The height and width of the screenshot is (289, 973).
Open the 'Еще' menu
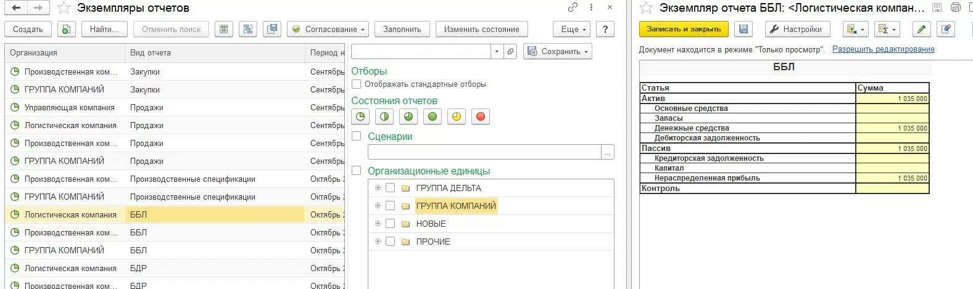[x=574, y=29]
